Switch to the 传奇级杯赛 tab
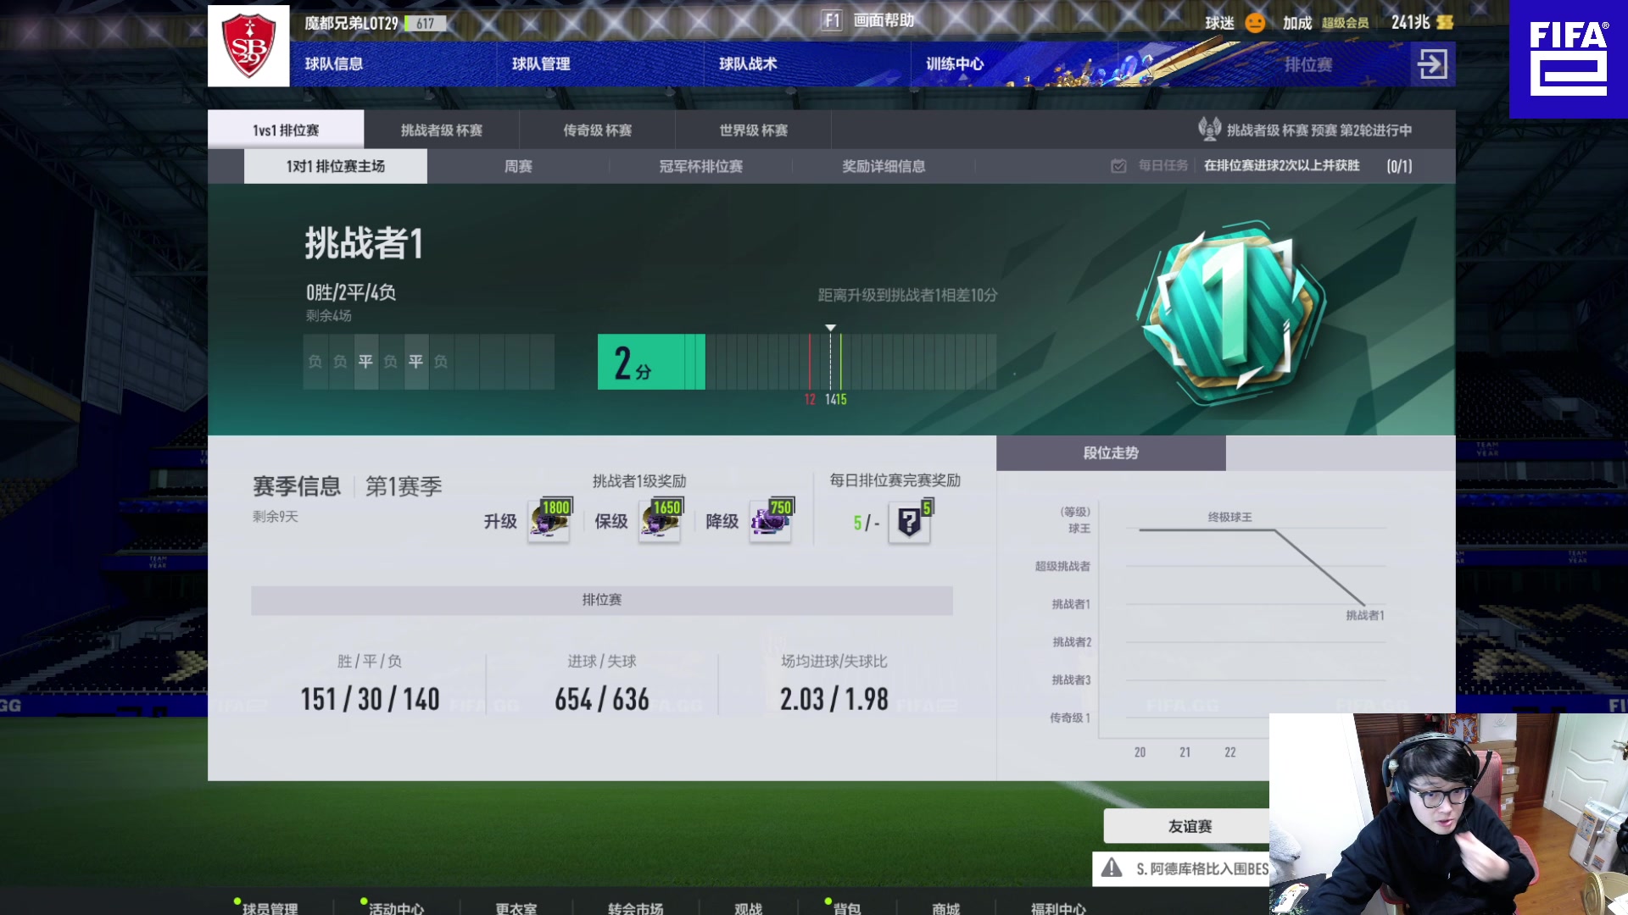Image resolution: width=1628 pixels, height=915 pixels. click(x=598, y=130)
